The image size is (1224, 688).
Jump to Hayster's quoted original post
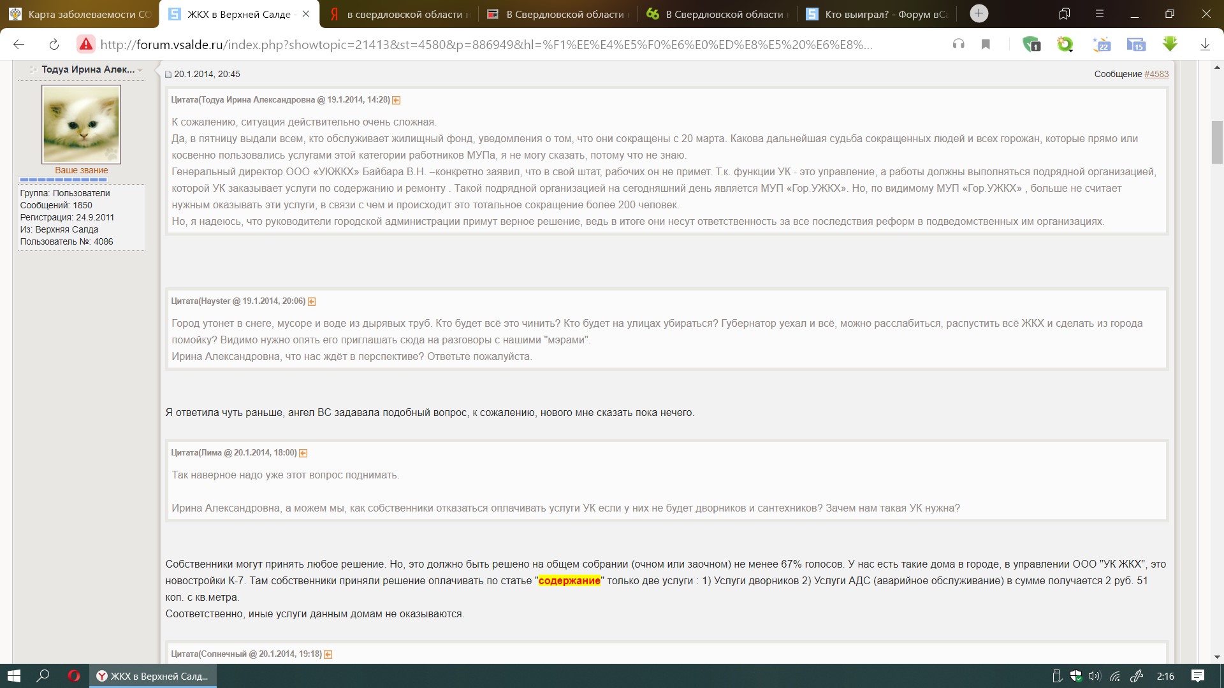(312, 301)
